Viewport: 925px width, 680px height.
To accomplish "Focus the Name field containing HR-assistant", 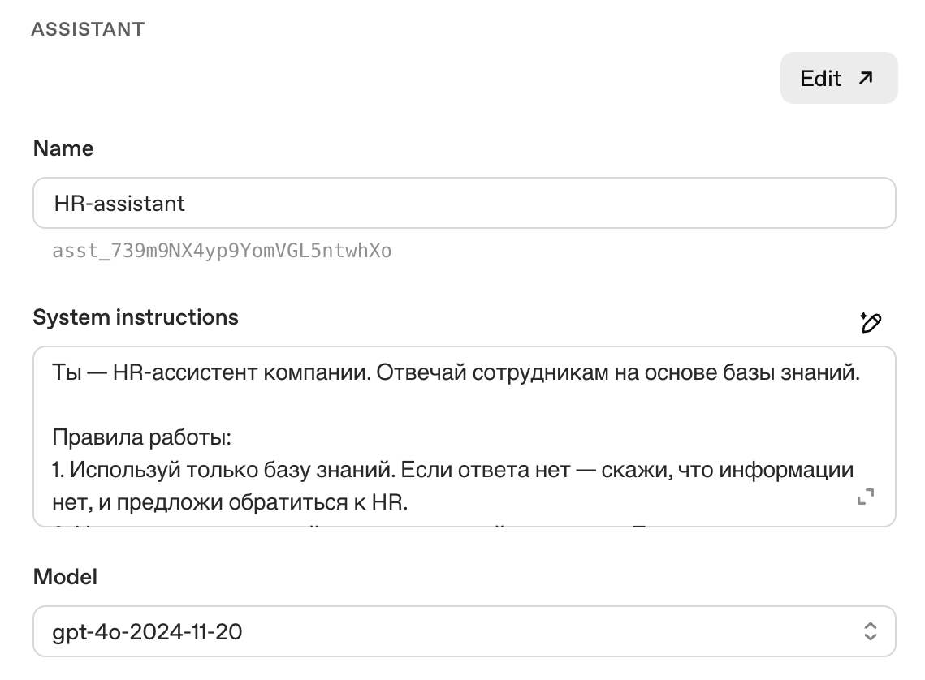I will [464, 203].
